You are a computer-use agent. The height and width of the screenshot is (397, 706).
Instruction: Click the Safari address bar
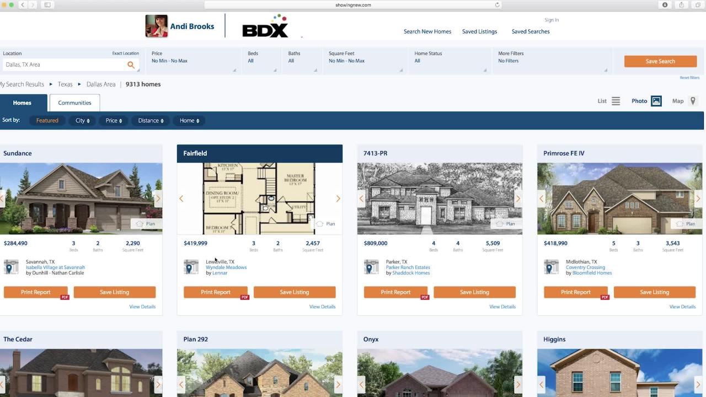(x=353, y=5)
